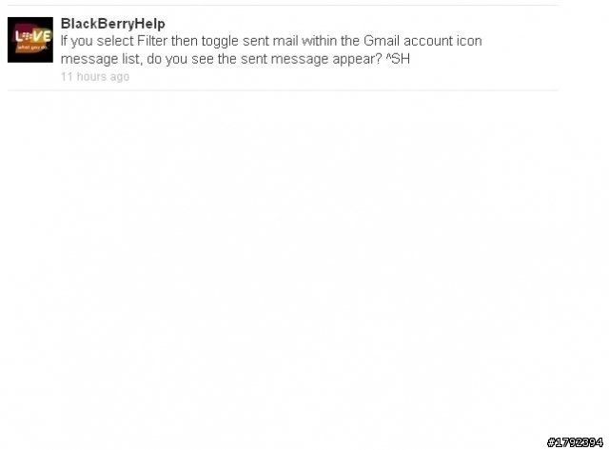
Task: Open the '11 hours ago' timestamp link
Action: coord(95,76)
